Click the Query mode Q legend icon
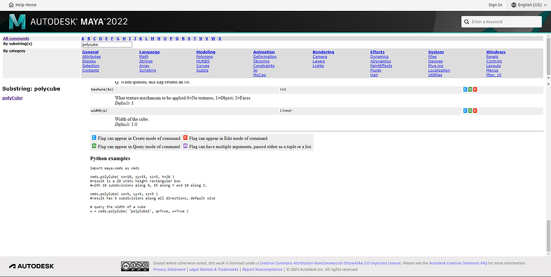The height and width of the screenshot is (277, 551). [x=94, y=146]
